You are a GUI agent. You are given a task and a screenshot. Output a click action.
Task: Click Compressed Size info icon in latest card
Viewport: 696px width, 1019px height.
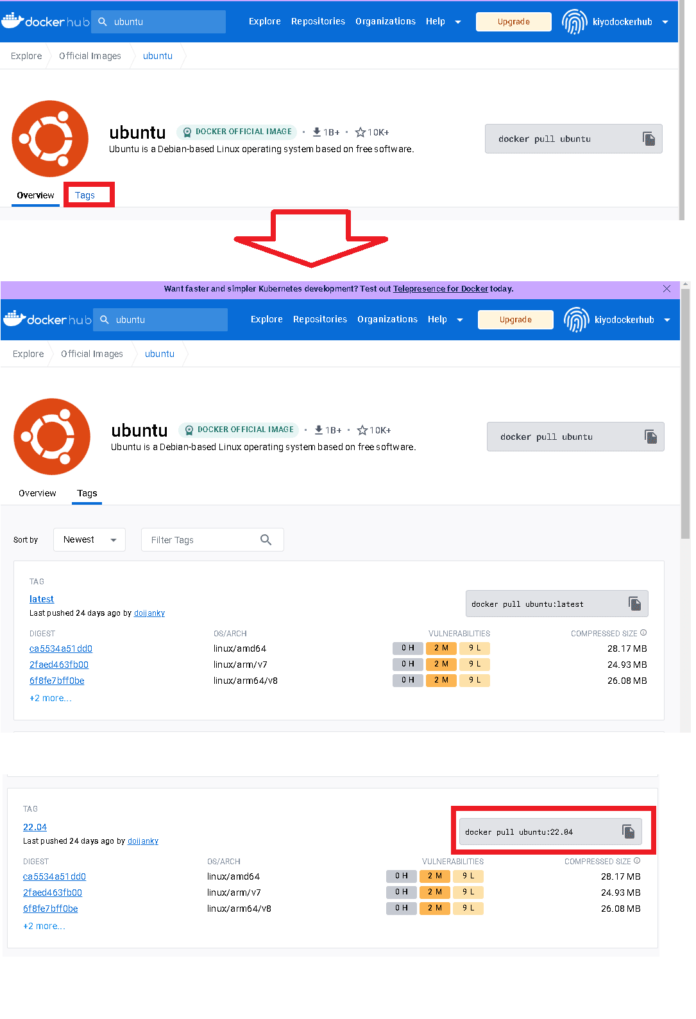point(643,632)
